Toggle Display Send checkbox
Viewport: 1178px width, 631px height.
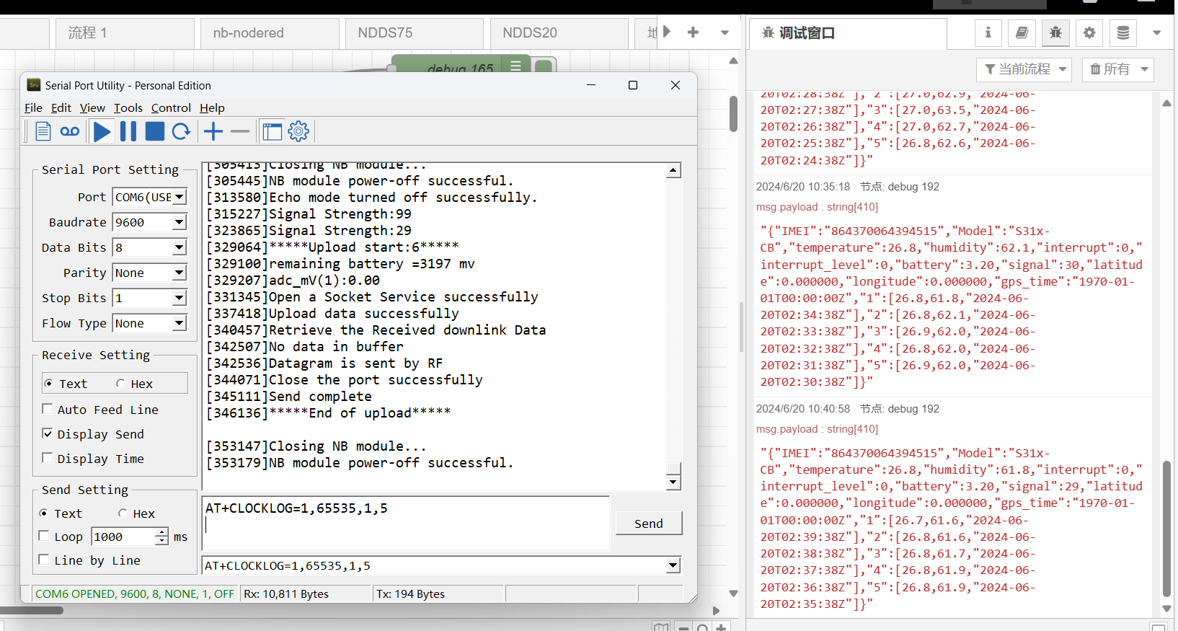[47, 433]
